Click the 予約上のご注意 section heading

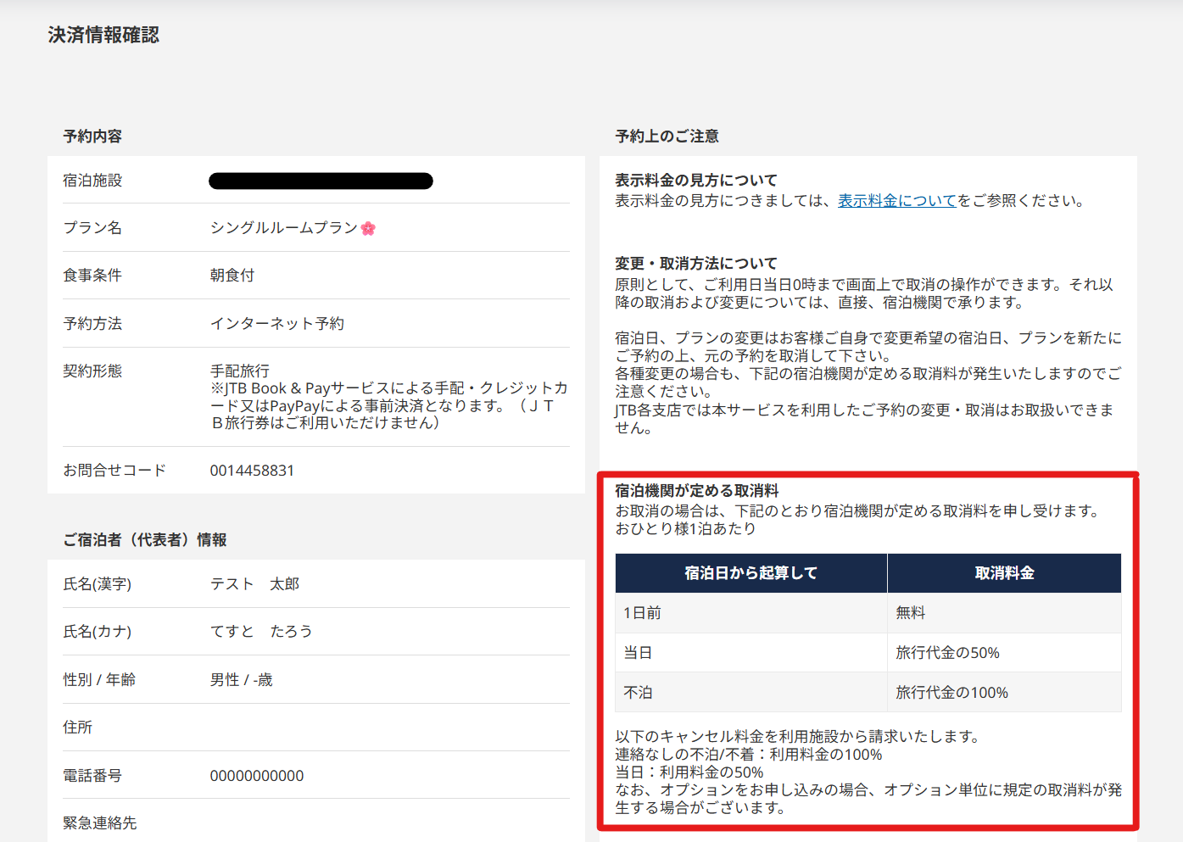667,137
